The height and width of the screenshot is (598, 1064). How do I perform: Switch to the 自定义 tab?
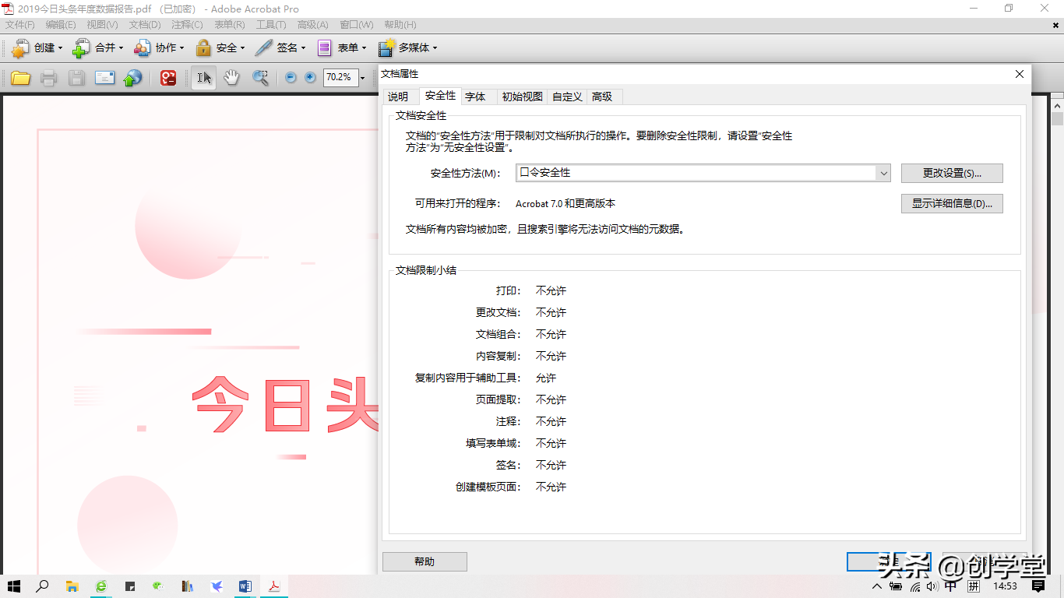567,97
